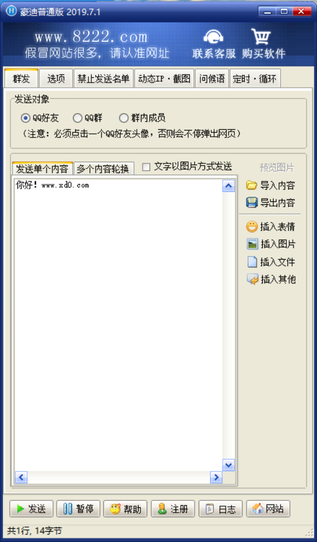Open the 禁止发送名单 tab
The width and height of the screenshot is (317, 542).
pyautogui.click(x=103, y=79)
